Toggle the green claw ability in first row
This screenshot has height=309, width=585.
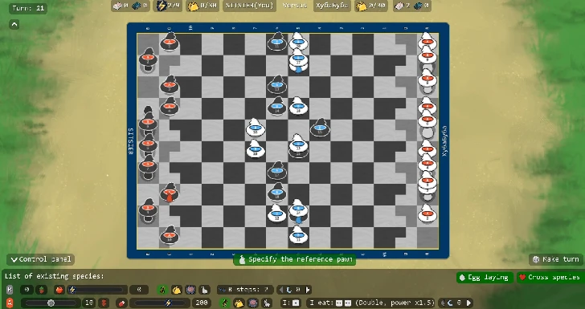[x=162, y=290]
